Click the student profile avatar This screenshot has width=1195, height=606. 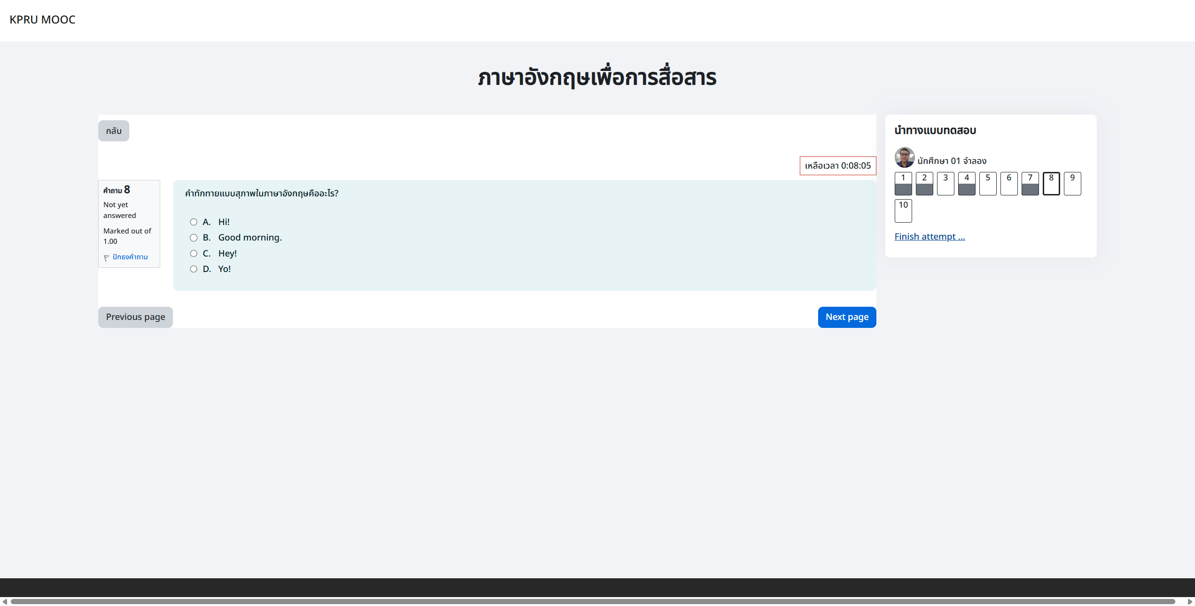(x=905, y=157)
